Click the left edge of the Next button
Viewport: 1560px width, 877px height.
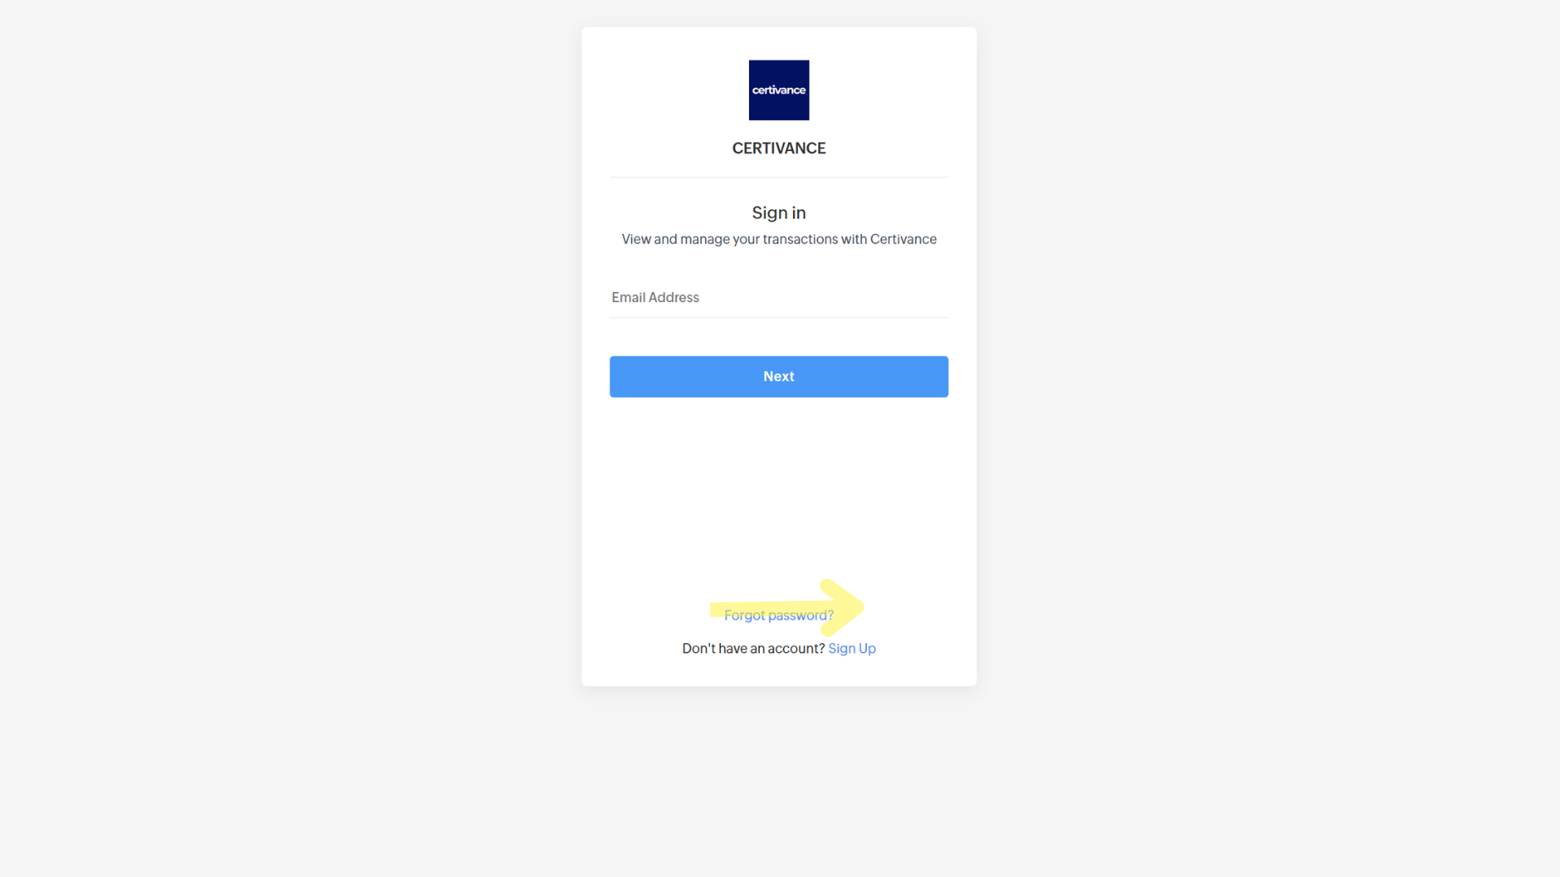coord(614,376)
